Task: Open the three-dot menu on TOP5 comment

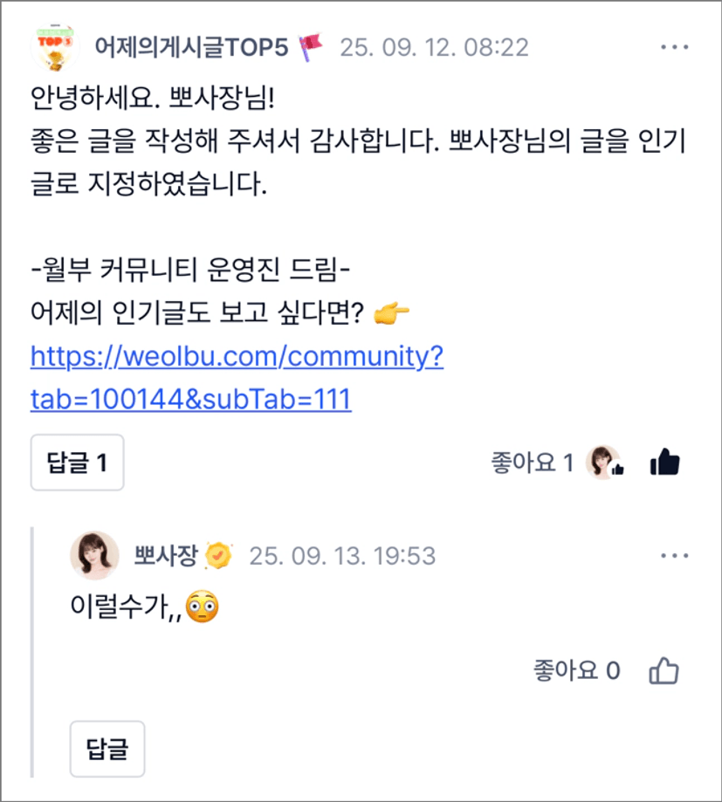Action: pos(674,47)
